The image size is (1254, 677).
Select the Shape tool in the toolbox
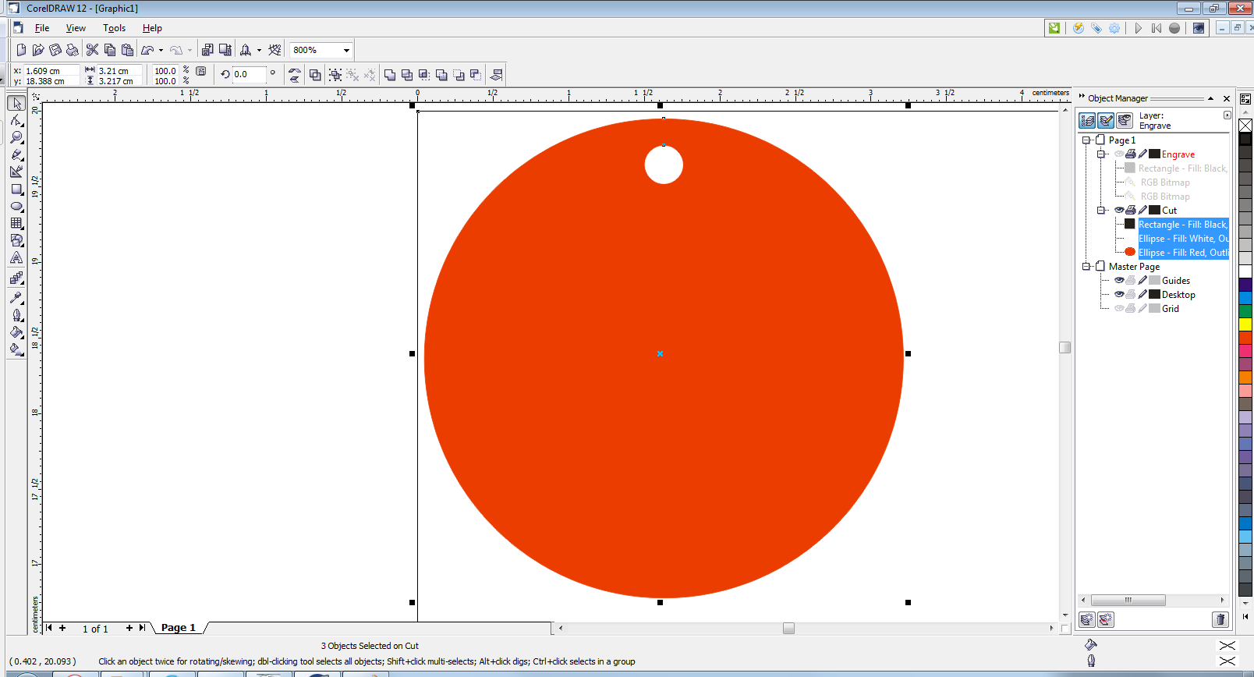click(x=16, y=120)
